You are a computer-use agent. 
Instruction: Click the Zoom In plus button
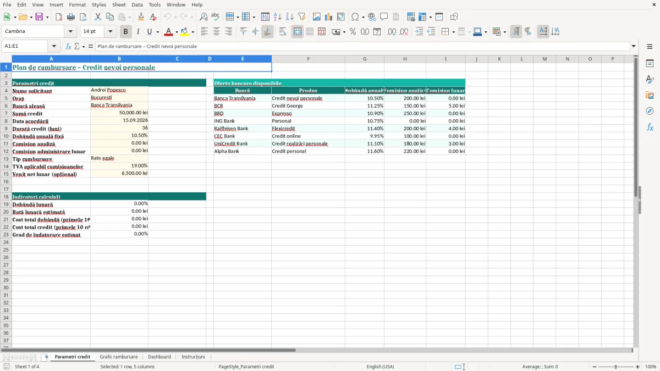coord(638,367)
